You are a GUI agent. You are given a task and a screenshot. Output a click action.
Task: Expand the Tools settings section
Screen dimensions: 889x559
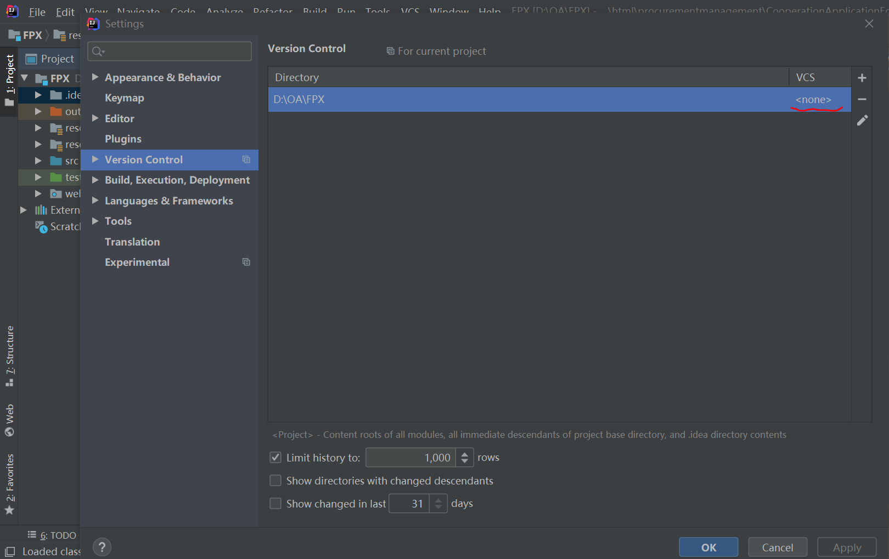[95, 221]
